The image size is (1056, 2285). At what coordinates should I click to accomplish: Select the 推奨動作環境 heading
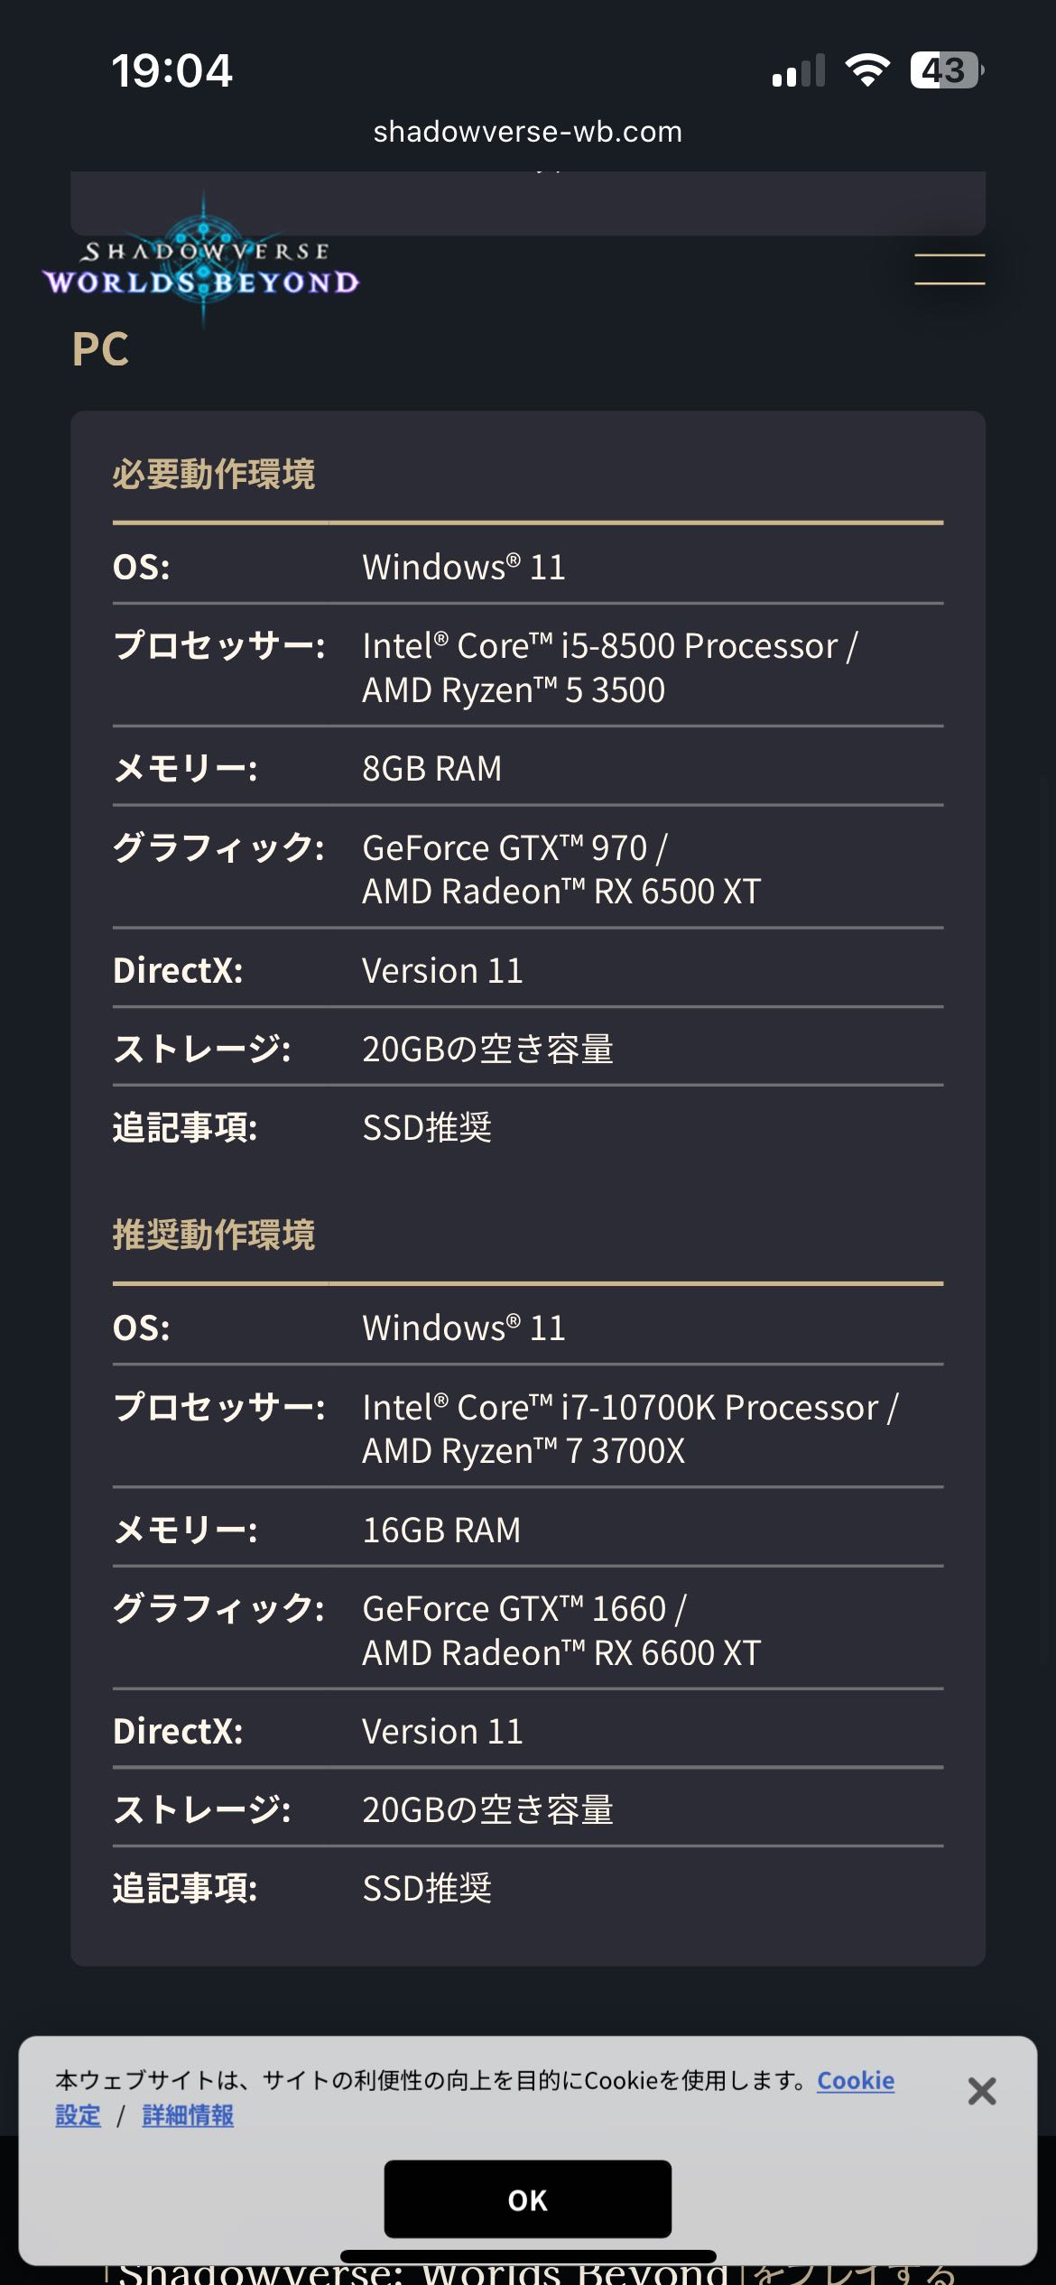point(214,1235)
